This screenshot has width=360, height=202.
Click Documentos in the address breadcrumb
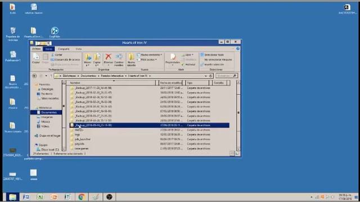(88, 76)
